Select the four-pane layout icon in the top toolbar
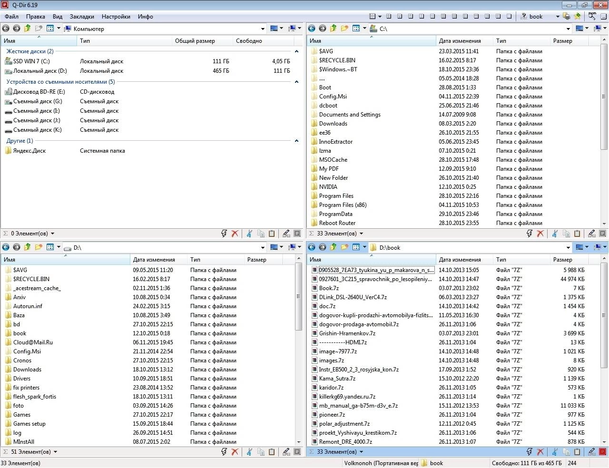 [x=389, y=16]
